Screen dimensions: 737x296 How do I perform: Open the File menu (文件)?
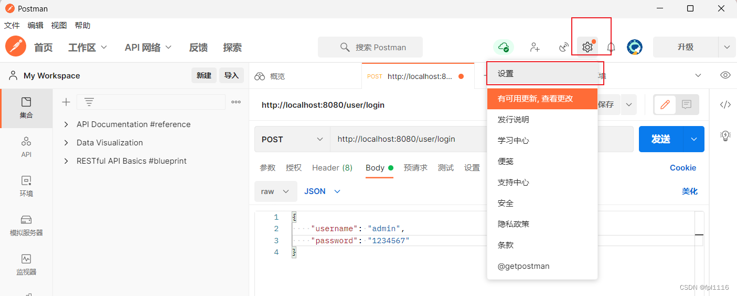[12, 25]
